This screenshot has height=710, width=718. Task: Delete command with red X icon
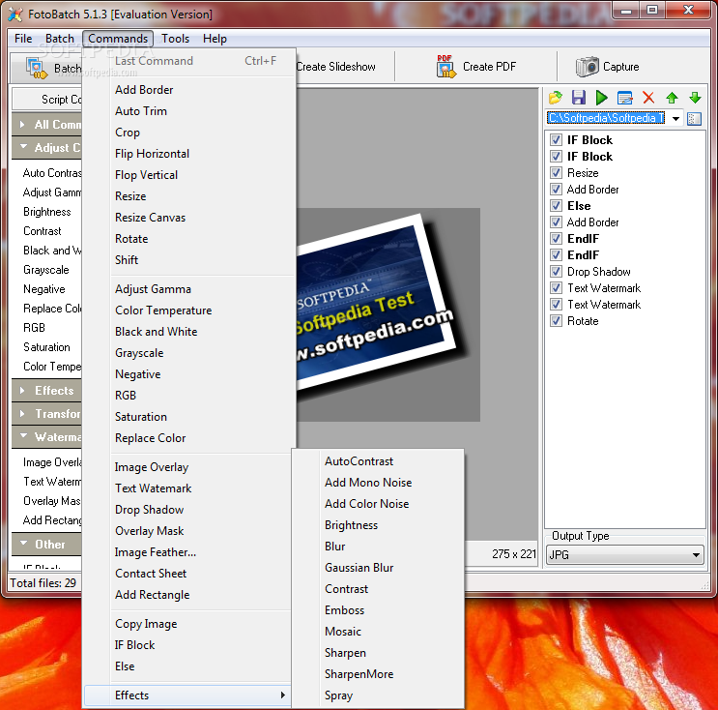point(648,97)
